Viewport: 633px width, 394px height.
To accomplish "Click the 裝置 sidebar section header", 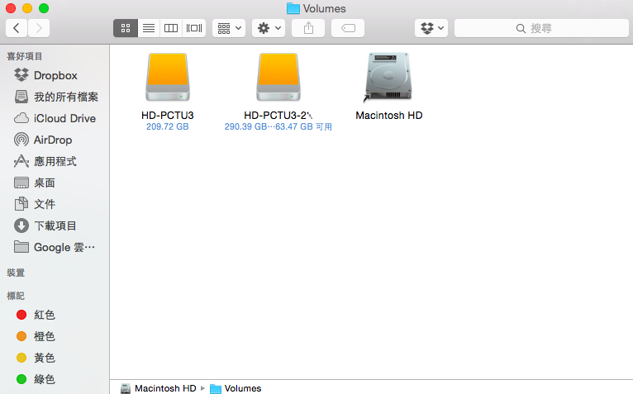I will point(16,273).
